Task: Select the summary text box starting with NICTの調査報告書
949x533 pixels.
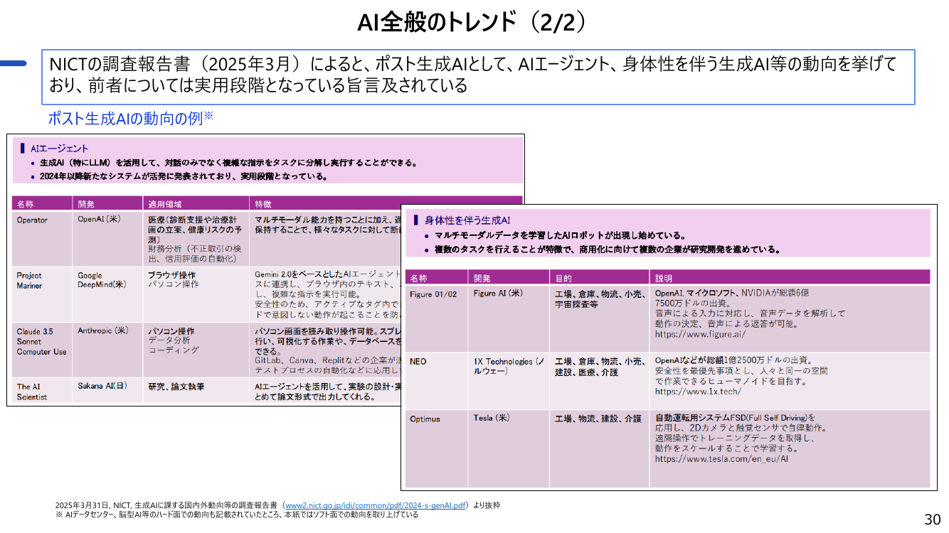Action: (478, 77)
